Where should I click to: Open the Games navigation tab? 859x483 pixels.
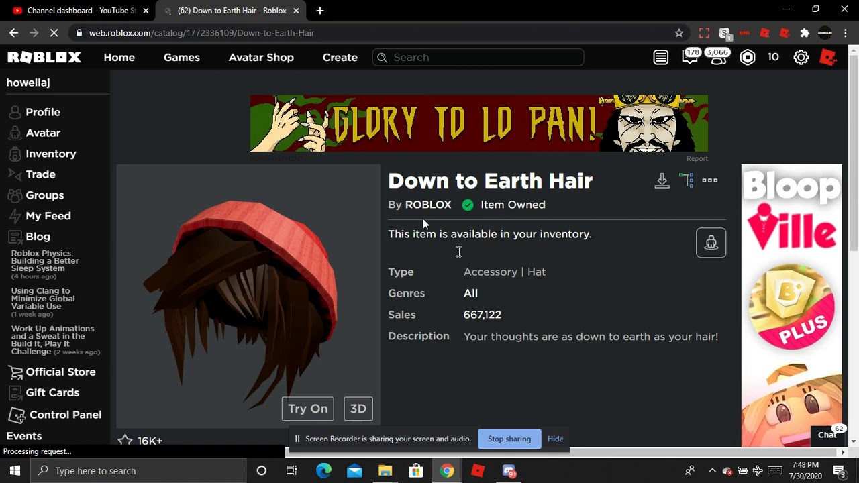182,58
